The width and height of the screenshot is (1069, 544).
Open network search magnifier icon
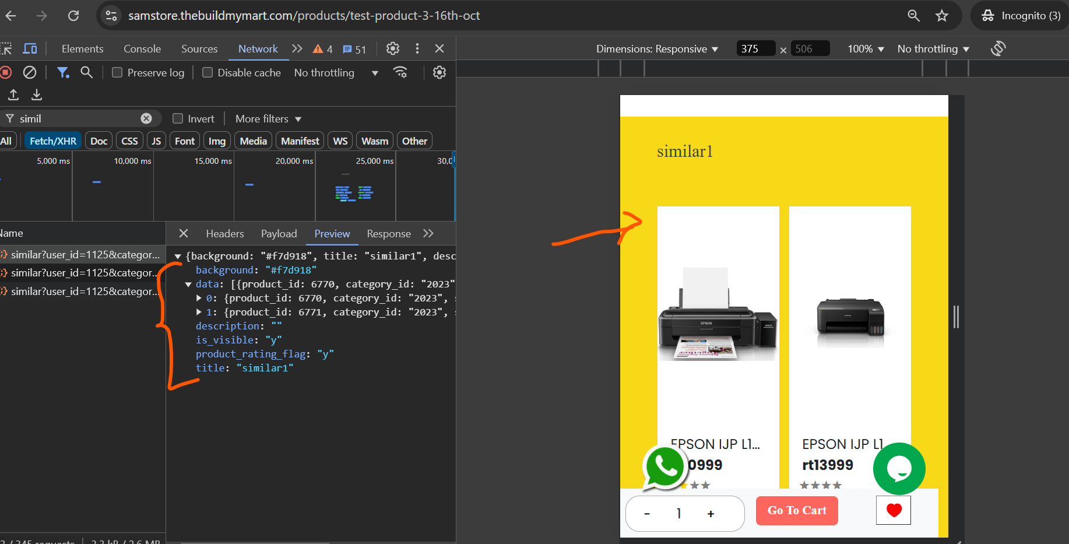87,72
